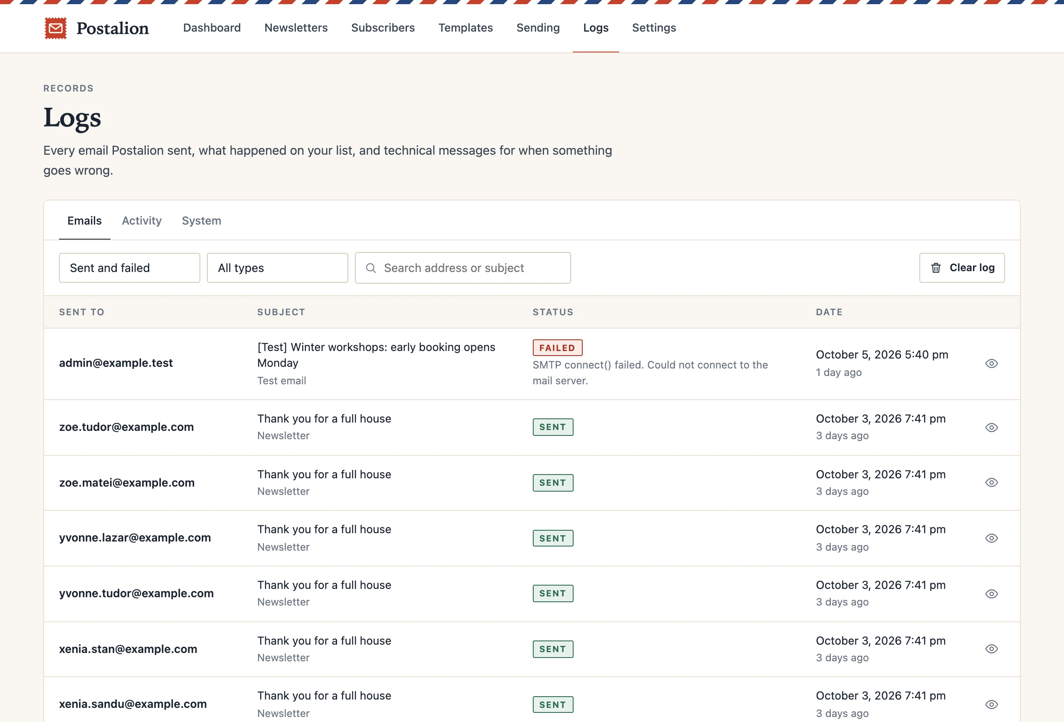This screenshot has height=722, width=1064.
Task: Open the Subscribers section
Action: [x=383, y=28]
